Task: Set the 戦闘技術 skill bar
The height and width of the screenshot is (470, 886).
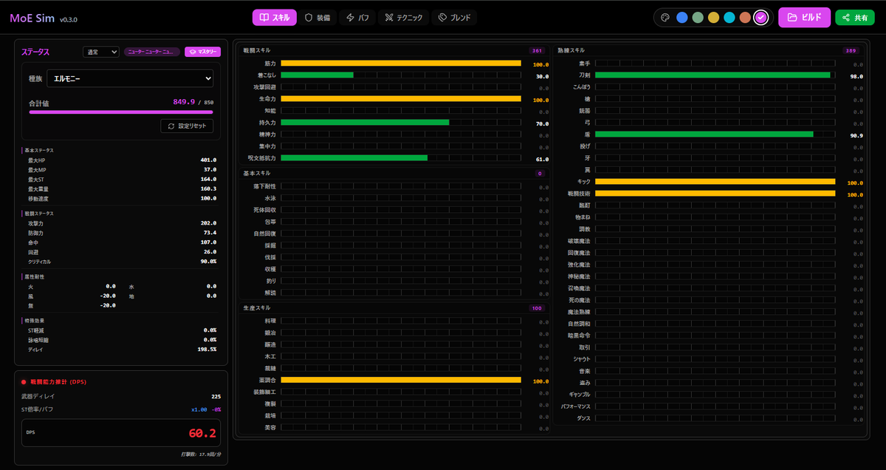Action: [715, 194]
